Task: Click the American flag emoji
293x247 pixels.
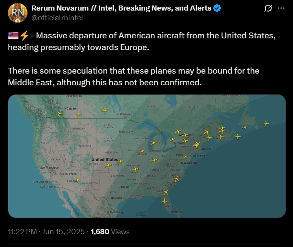Action: click(13, 36)
